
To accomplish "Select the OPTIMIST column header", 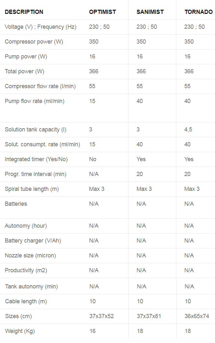I will point(102,12).
